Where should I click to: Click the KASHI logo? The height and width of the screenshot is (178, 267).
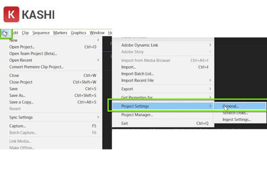coord(29,14)
